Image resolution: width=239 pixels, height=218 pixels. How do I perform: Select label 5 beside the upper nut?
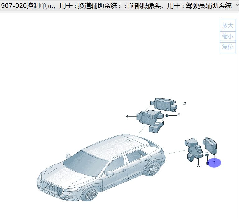click(x=179, y=115)
